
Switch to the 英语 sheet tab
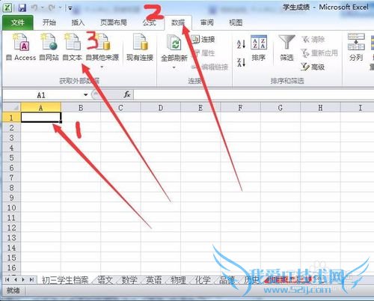pos(153,280)
